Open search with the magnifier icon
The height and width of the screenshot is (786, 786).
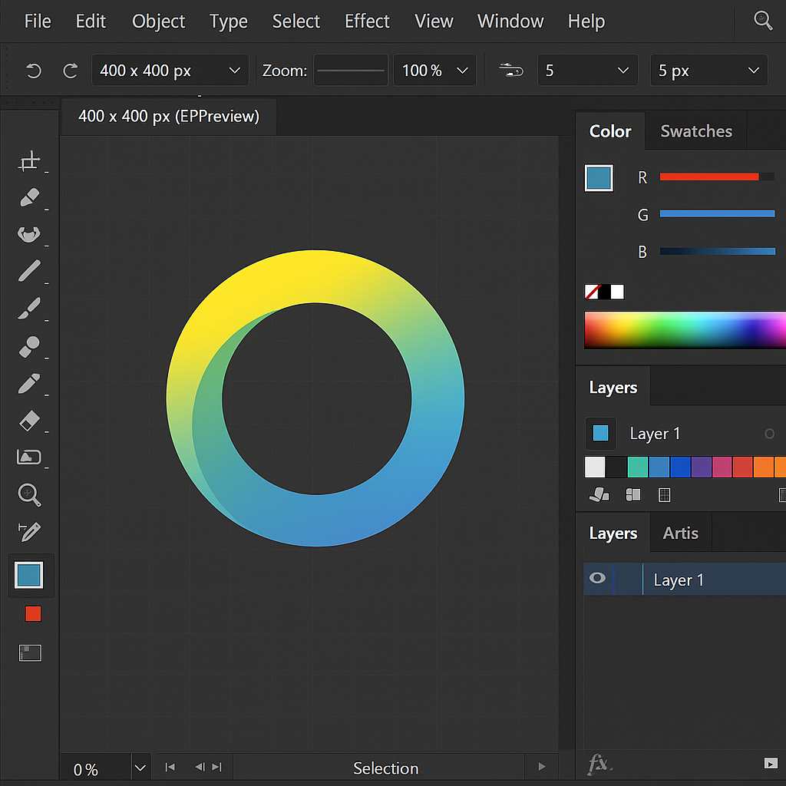point(762,21)
